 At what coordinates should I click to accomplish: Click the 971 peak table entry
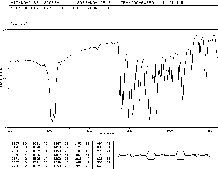(x=79, y=166)
